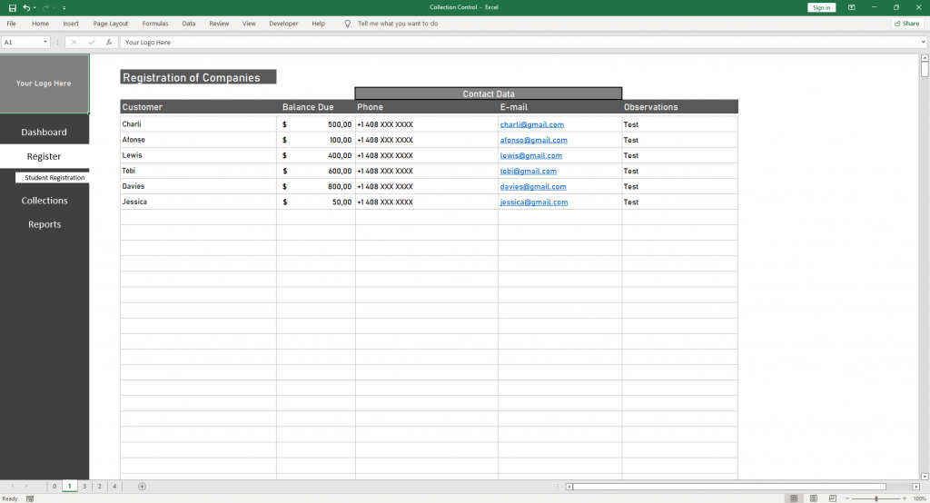Image resolution: width=930 pixels, height=503 pixels.
Task: Switch to sheet tab 3
Action: 84,487
